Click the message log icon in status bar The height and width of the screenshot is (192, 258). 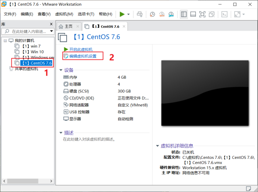[x=248, y=189]
